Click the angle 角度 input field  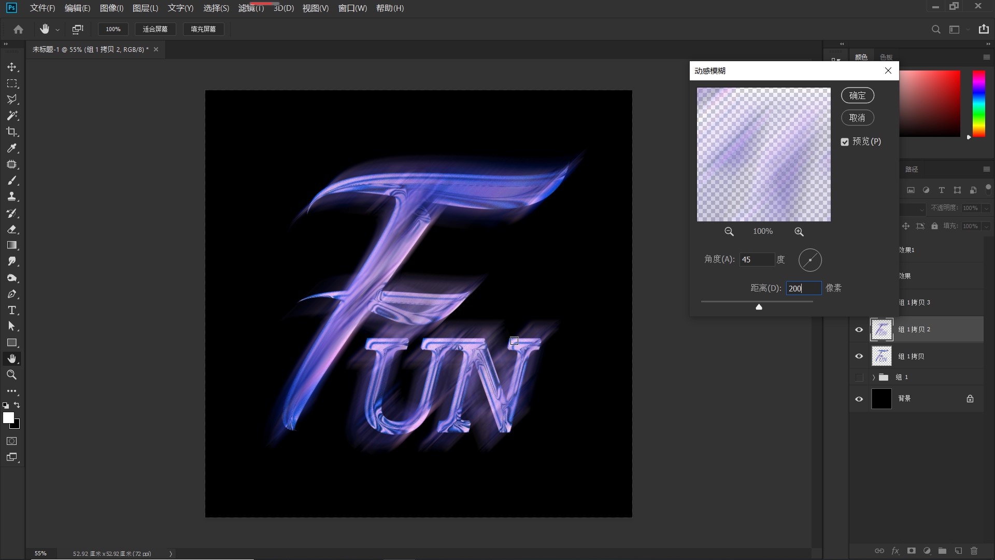tap(756, 260)
